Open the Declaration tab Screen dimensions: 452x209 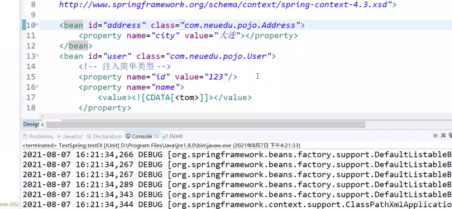(x=104, y=136)
